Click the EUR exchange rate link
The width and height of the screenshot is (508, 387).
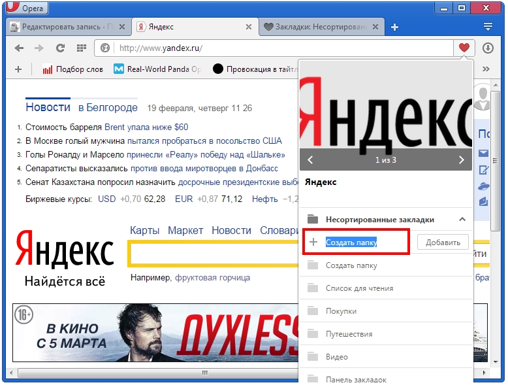183,199
